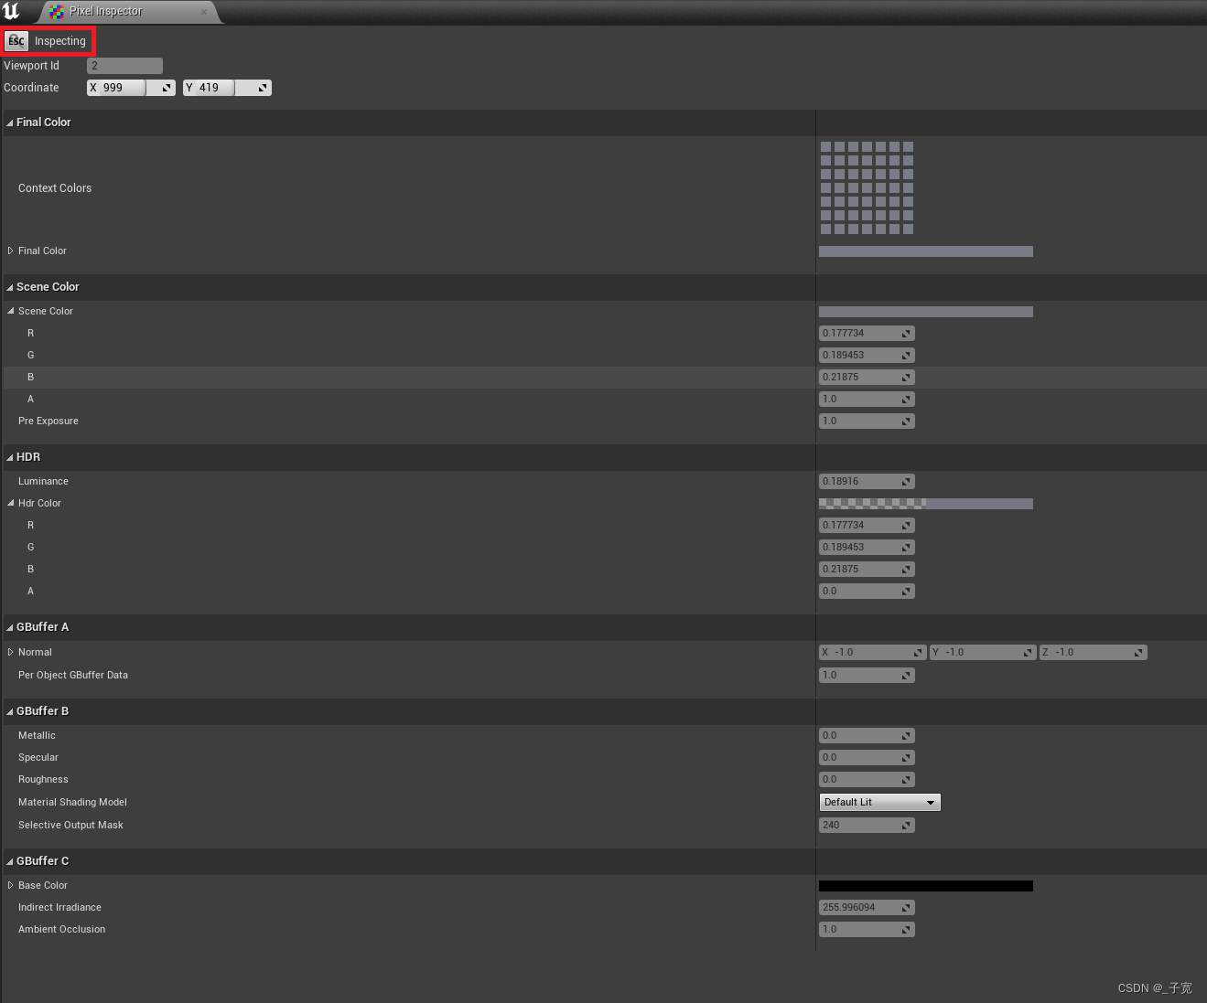The height and width of the screenshot is (1003, 1207).
Task: Edit Hdr Color G value field
Action: [x=867, y=548]
